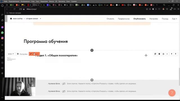Open page Настройки in the top bar
Screen dimensions: 180x101
pyautogui.click(x=154, y=19)
